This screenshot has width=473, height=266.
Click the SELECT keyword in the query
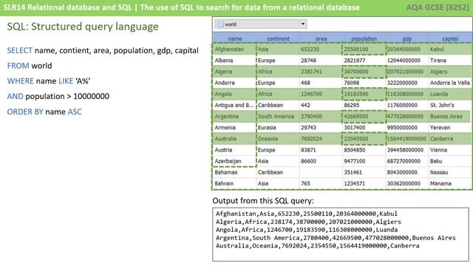[20, 50]
